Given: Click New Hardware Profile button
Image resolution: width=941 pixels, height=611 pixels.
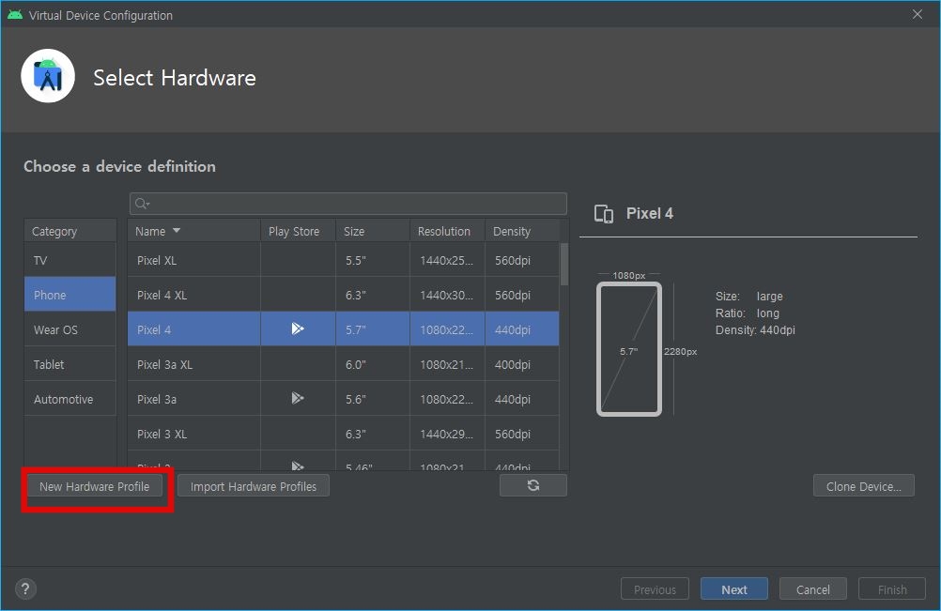Looking at the screenshot, I should tap(94, 486).
